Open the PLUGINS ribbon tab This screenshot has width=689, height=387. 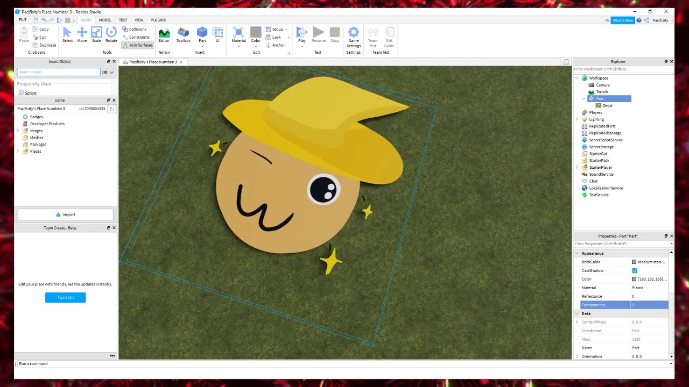[158, 20]
